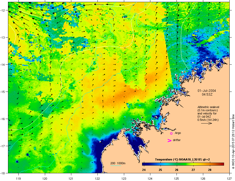This screenshot has width=235, height=181.
Task: Click longitude axis label 121
Action: (x=71, y=178)
